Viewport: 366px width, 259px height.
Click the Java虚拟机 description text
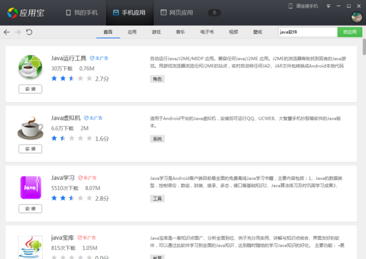(245, 122)
